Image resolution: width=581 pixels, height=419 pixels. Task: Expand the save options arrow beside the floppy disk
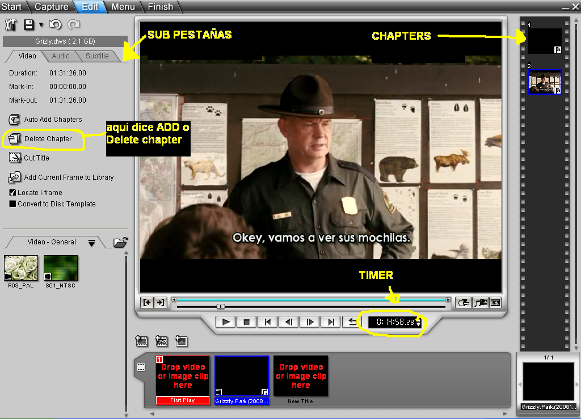click(41, 25)
